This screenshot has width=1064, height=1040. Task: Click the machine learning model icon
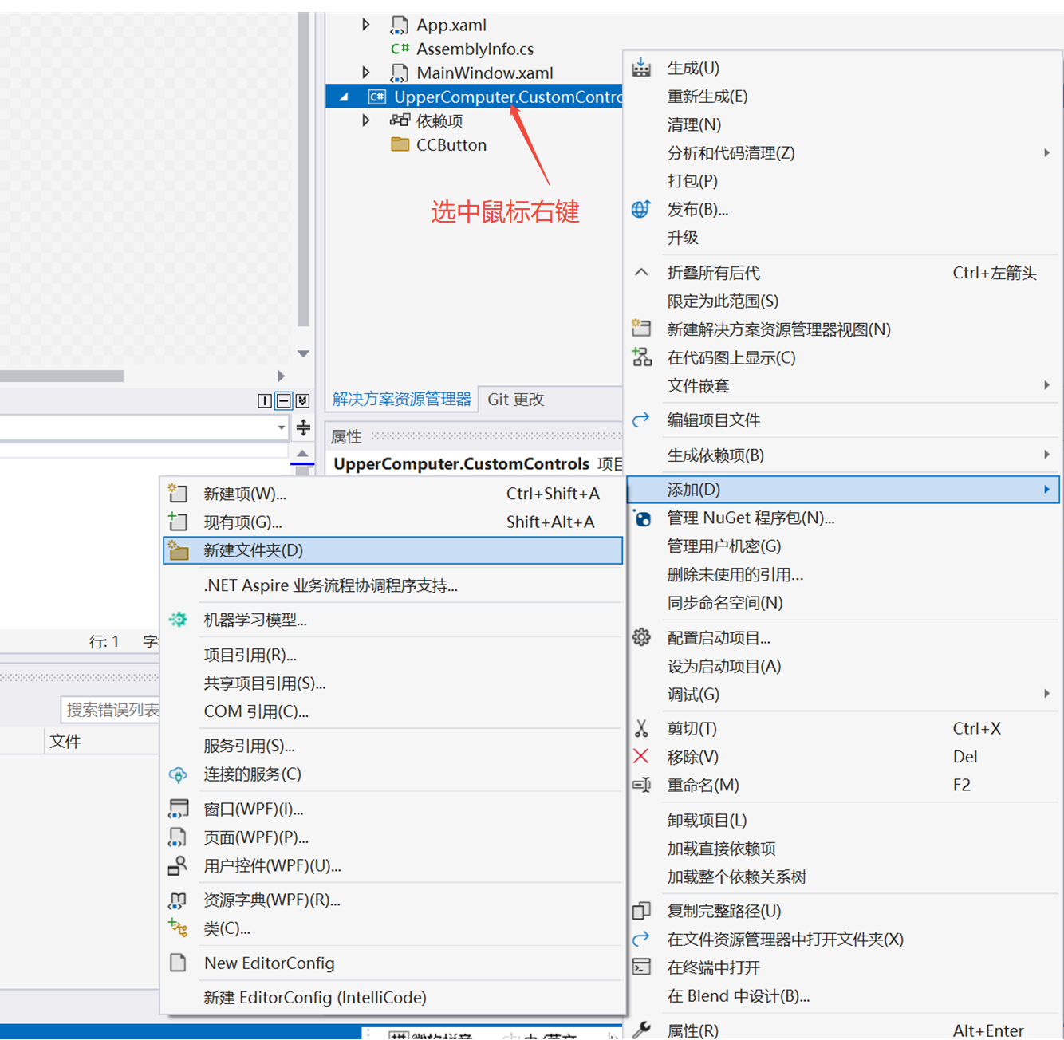click(x=178, y=620)
